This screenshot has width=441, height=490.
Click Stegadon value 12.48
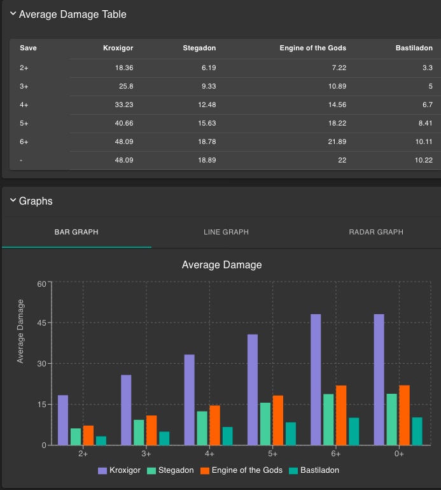(x=207, y=104)
